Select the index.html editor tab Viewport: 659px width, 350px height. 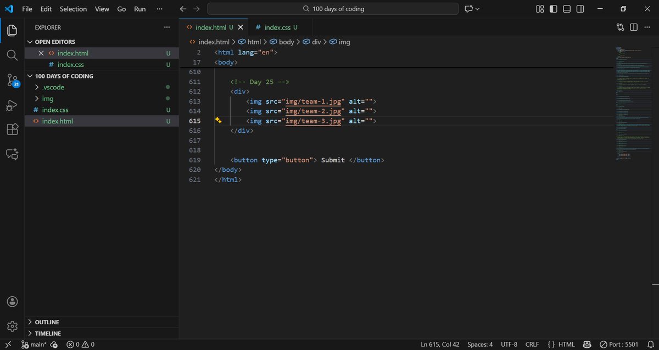tap(214, 27)
